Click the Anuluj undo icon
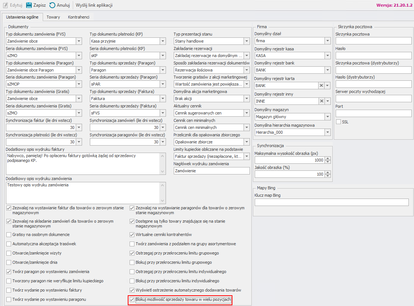Viewport: 414px width, 306px height. coord(52,5)
